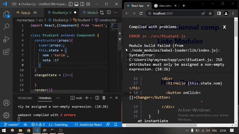The width and height of the screenshot is (239, 134).
Task: Close the class comp browser tab
Action: tap(176, 6)
